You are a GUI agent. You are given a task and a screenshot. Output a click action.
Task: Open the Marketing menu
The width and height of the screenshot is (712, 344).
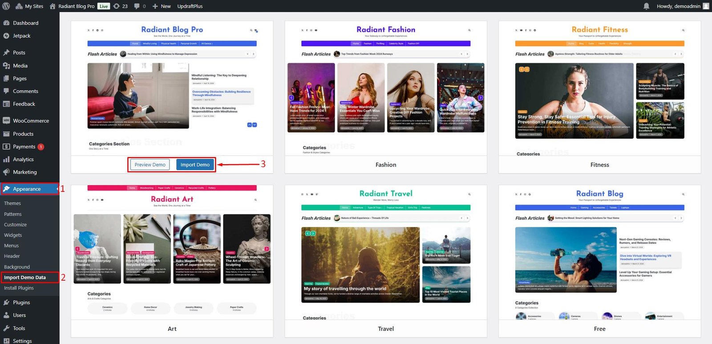click(x=25, y=172)
